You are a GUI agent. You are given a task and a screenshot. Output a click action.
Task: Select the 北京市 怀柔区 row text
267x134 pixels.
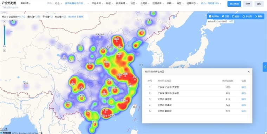(x=165, y=105)
